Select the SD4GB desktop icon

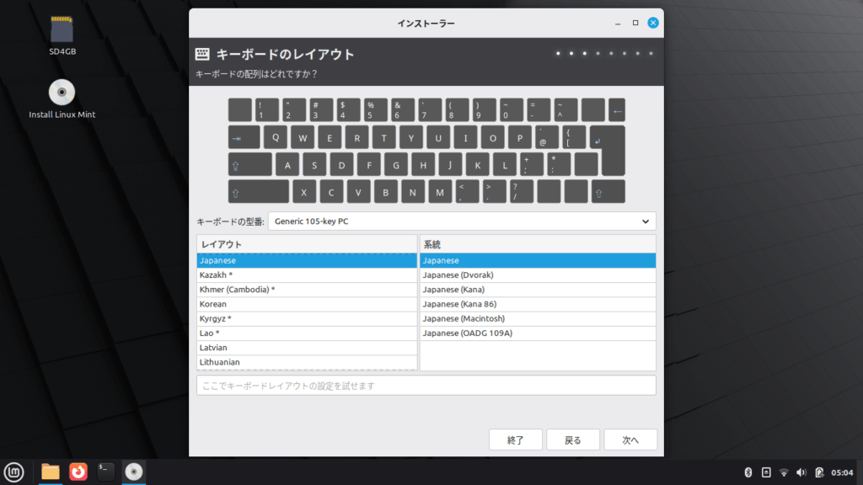coord(62,32)
